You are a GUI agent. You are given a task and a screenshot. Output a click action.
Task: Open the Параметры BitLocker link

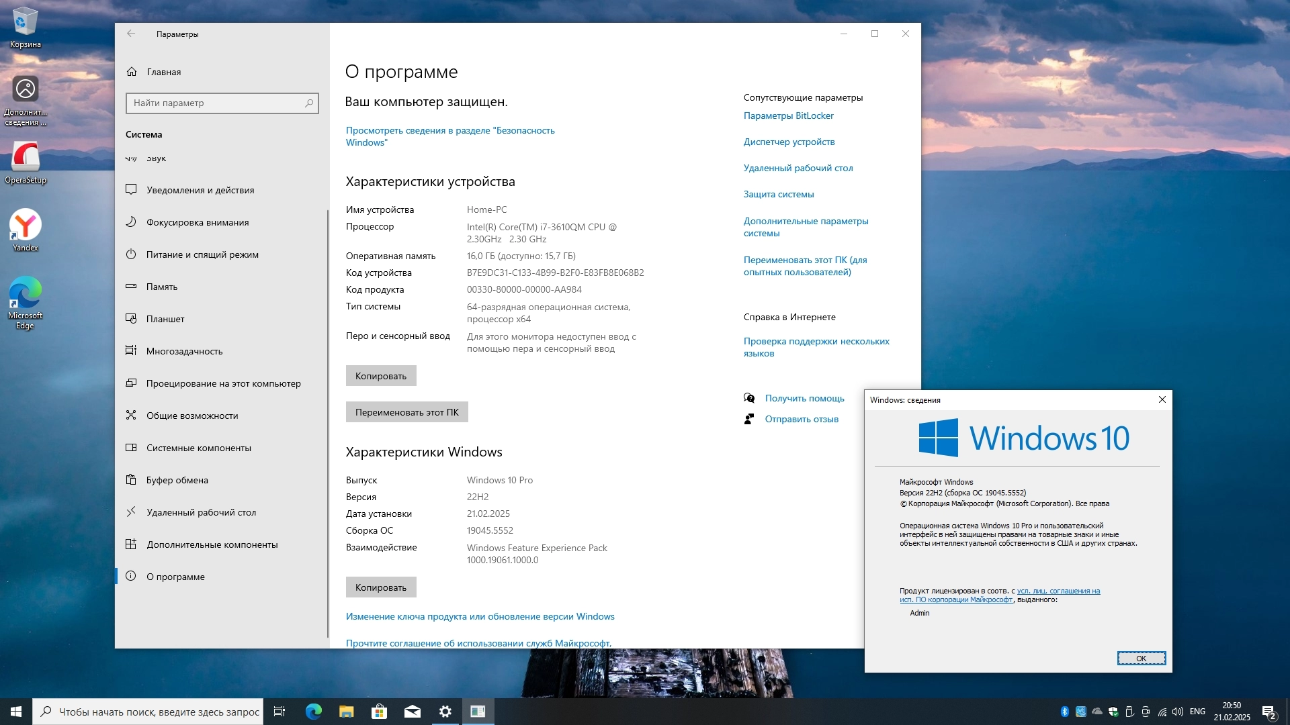(788, 115)
